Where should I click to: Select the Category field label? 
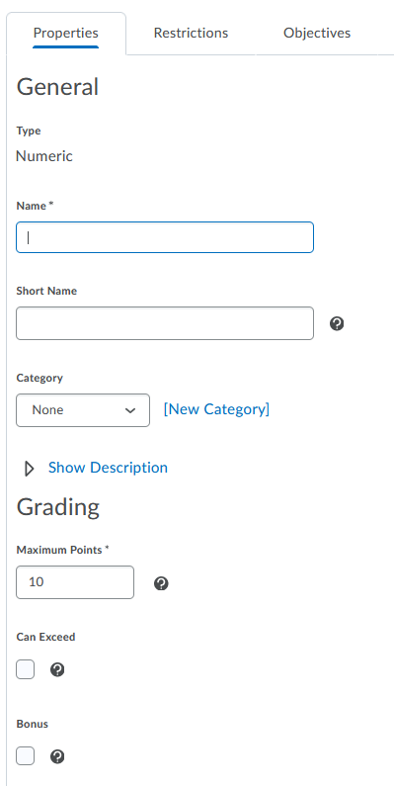tap(39, 378)
